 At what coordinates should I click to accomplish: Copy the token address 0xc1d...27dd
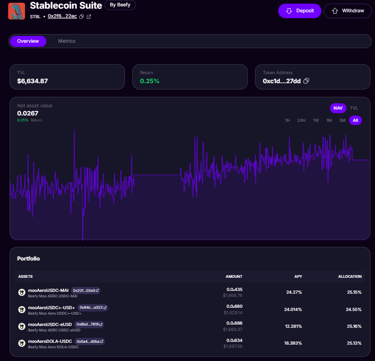(x=306, y=81)
